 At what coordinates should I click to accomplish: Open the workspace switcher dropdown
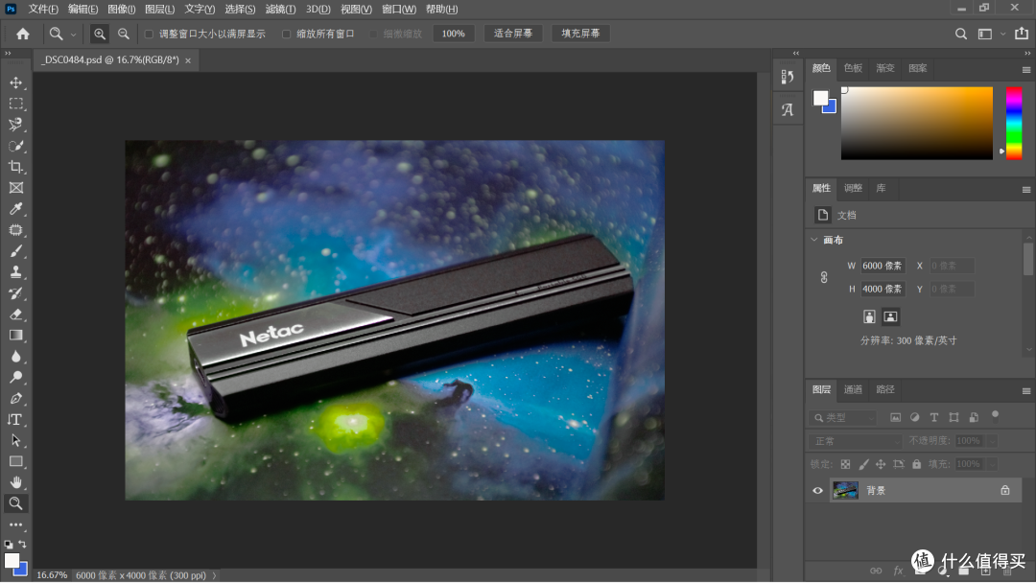1003,34
